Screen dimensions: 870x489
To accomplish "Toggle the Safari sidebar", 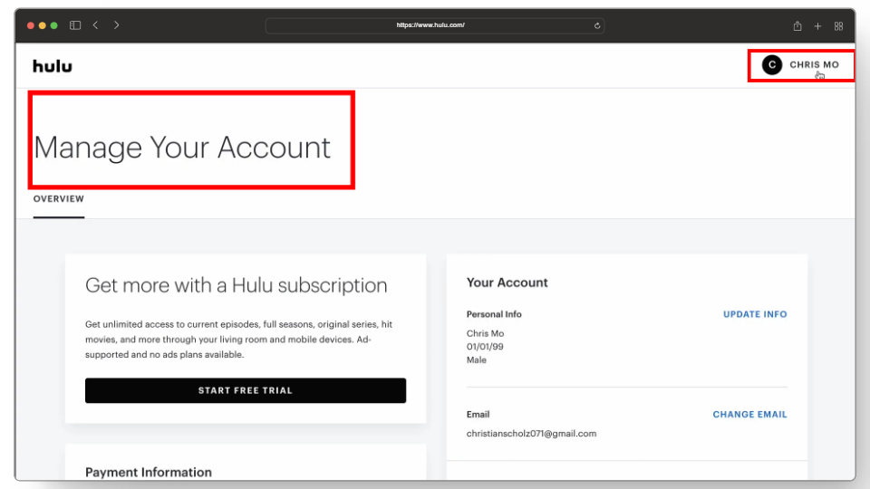I will point(75,25).
